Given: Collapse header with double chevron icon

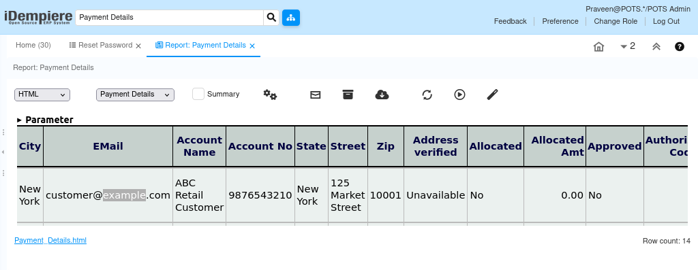Looking at the screenshot, I should click(x=656, y=46).
